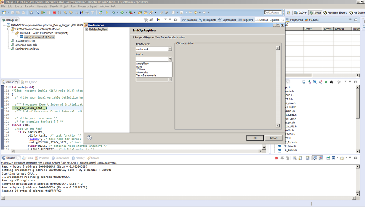Click the Console red Terminate icon
The width and height of the screenshot is (365, 207).
pos(276,158)
